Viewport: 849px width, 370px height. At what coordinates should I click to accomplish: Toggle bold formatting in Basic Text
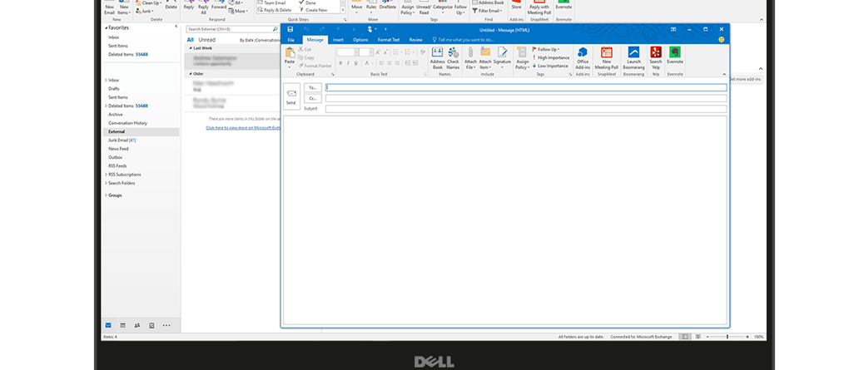pyautogui.click(x=340, y=63)
